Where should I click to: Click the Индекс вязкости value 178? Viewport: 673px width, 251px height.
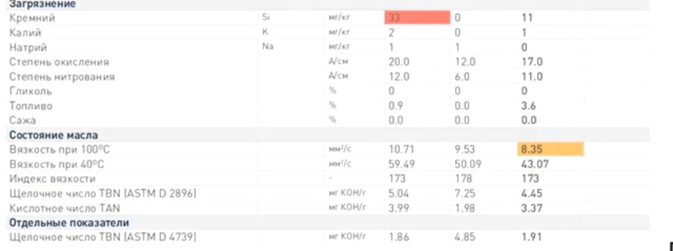tap(463, 179)
